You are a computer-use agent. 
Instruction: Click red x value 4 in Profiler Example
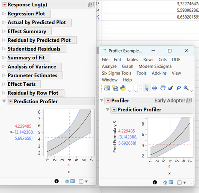click(169, 166)
